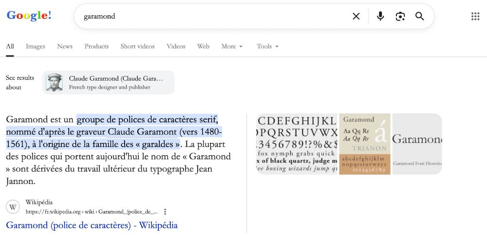Viewport: 487px width, 238px height.
Task: Click the fr.wikipedia.org URL breadcrumb
Action: pyautogui.click(x=92, y=212)
